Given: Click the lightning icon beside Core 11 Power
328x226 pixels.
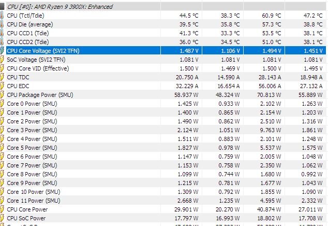Looking at the screenshot, I should click(2, 201).
